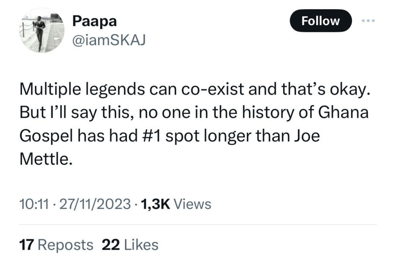The height and width of the screenshot is (262, 396).
Task: Select the 27/11/2023 post date
Action: pos(95,204)
